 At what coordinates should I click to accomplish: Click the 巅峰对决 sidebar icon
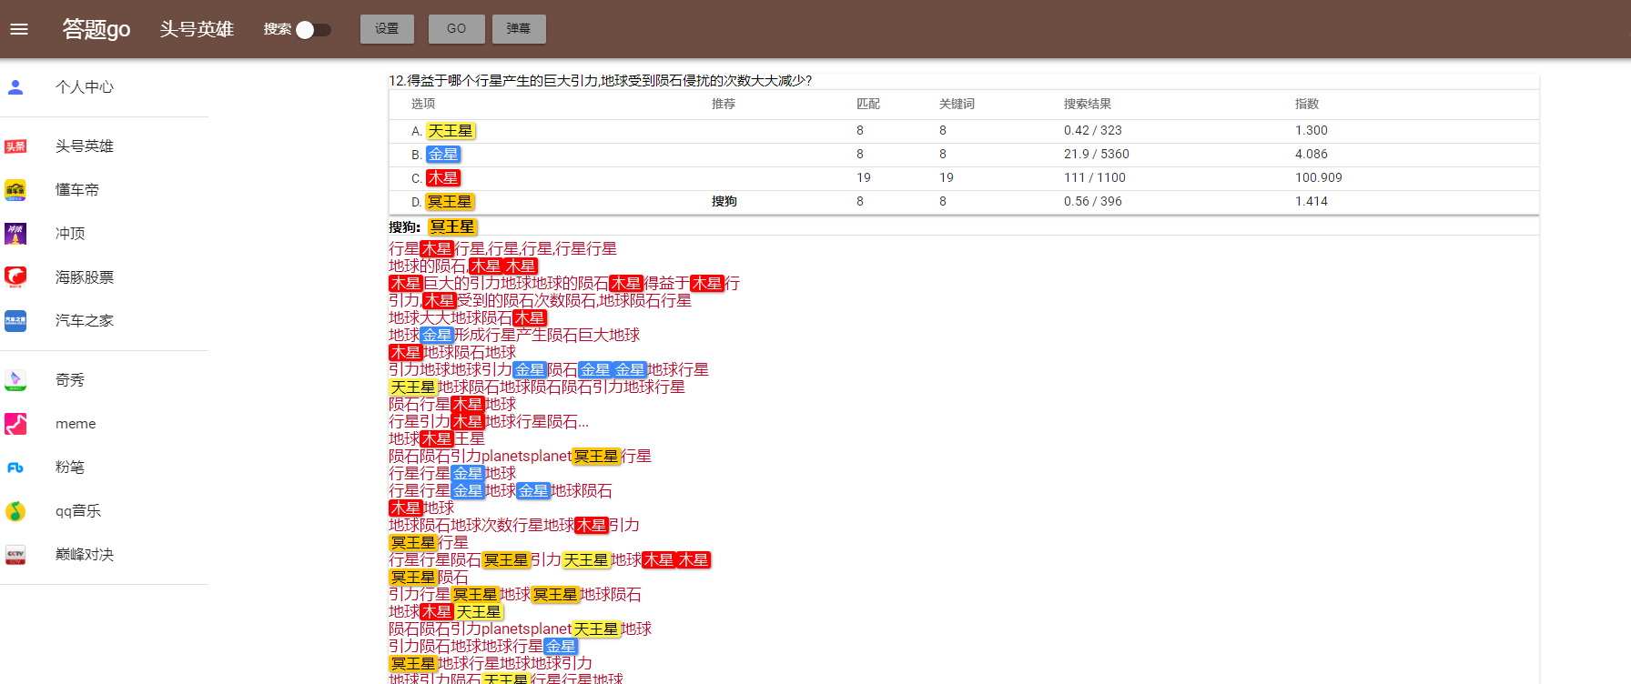pyautogui.click(x=15, y=555)
